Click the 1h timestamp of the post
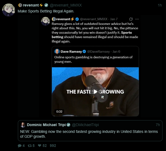 click(x=160, y=5)
